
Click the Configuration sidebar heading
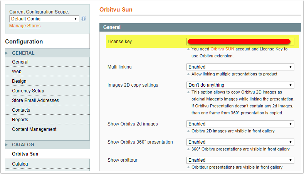(24, 42)
